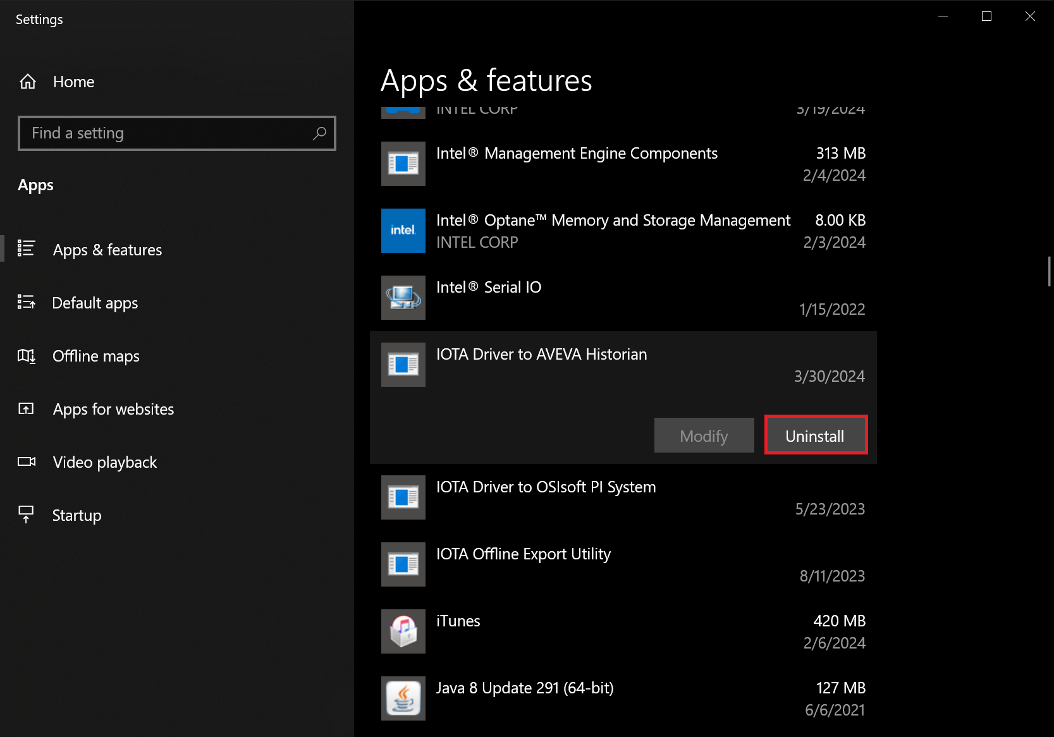Viewport: 1054px width, 737px height.
Task: Click the IOTA Offline Export Utility icon
Action: 403,564
